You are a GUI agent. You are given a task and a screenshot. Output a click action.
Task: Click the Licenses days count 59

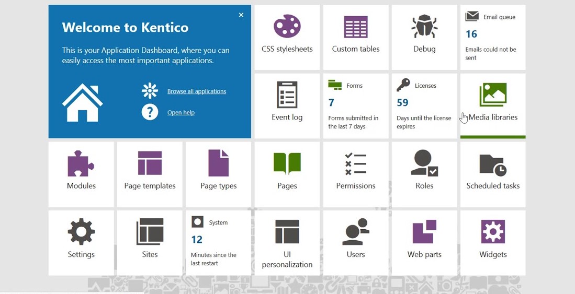402,102
